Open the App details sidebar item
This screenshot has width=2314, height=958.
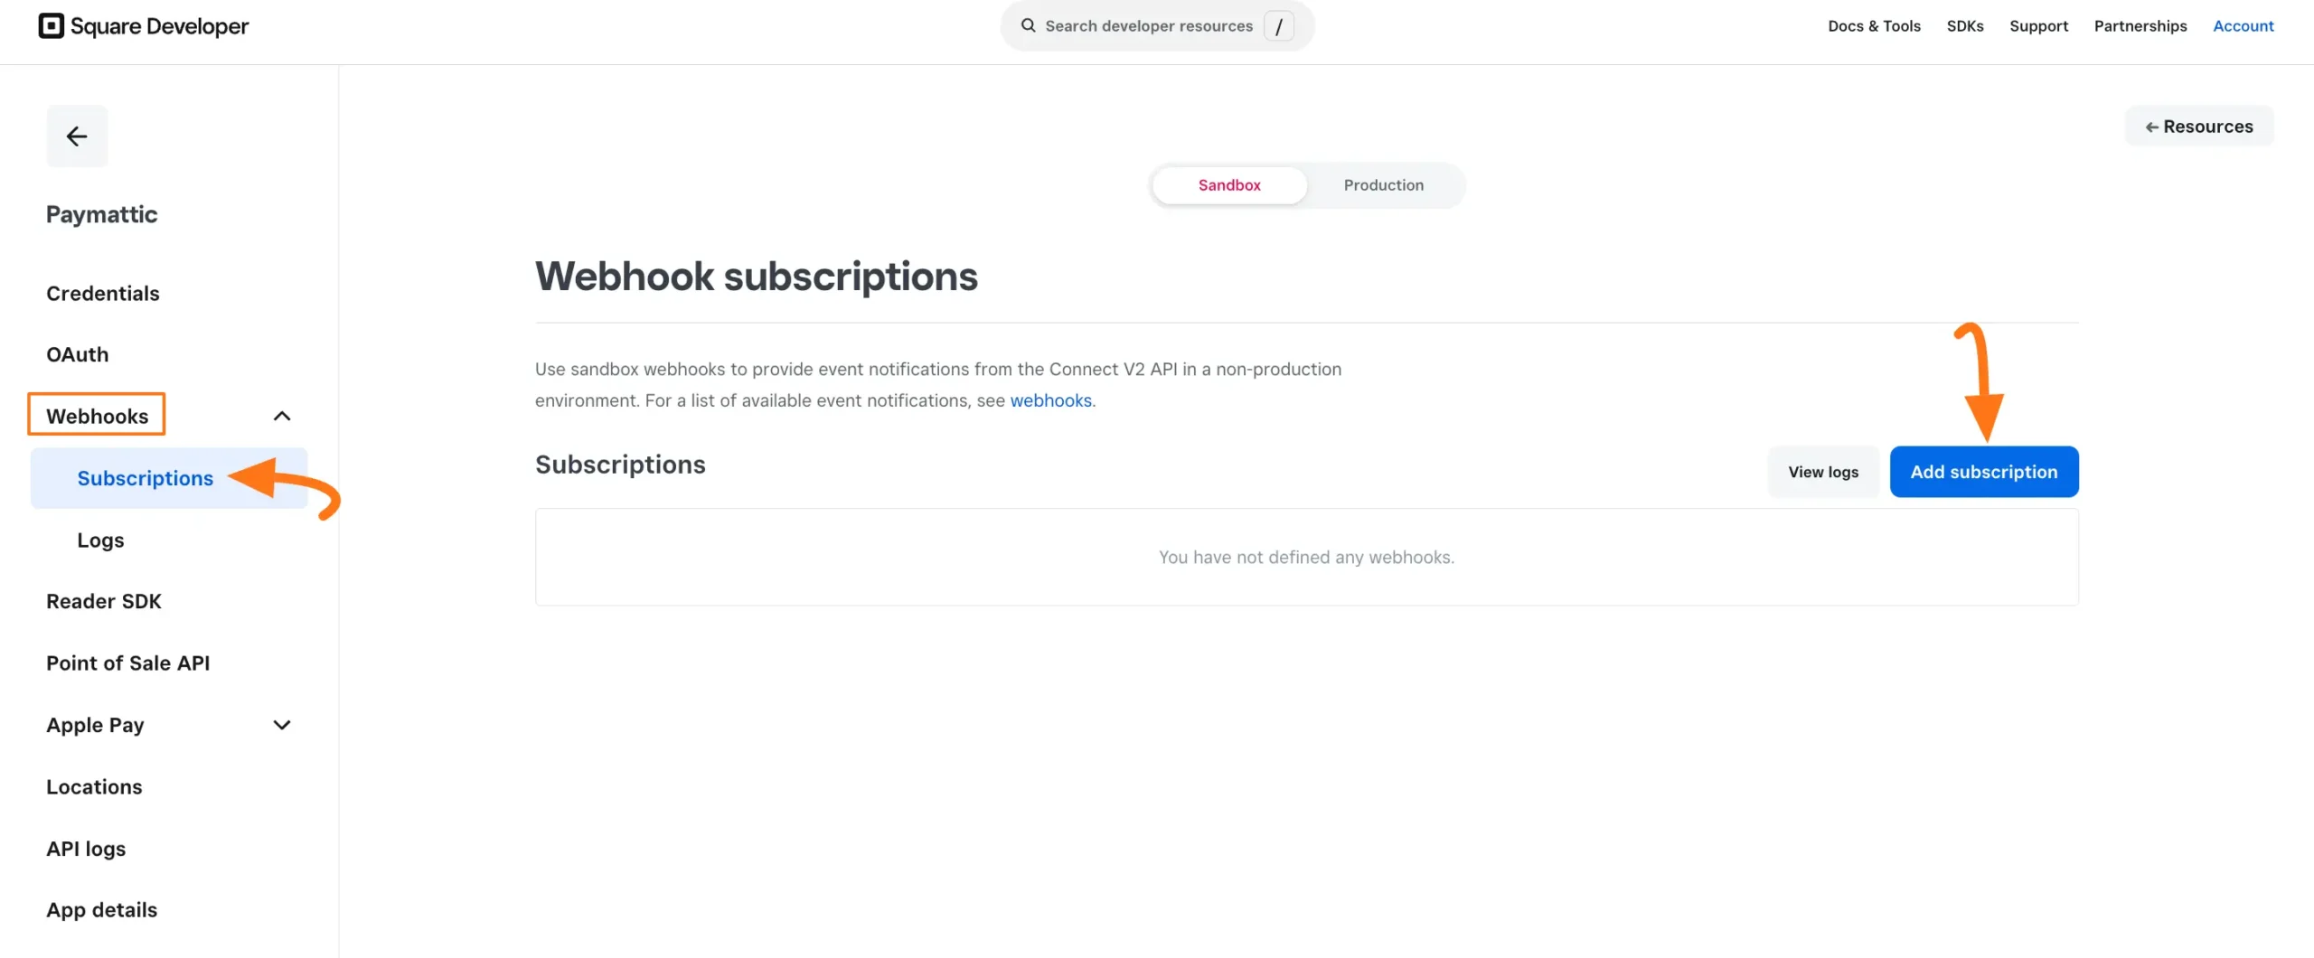click(101, 909)
